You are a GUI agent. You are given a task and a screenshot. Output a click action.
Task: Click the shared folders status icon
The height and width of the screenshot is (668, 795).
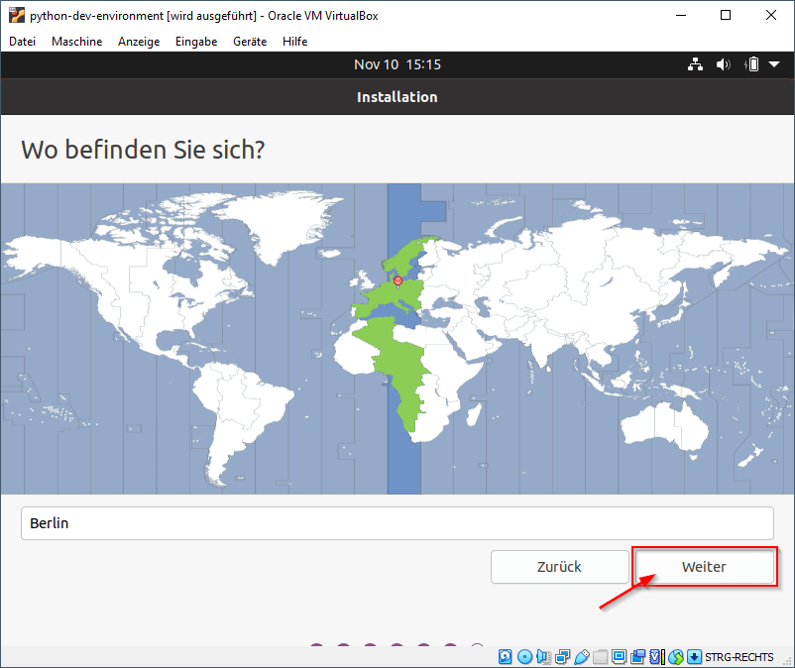pos(601,657)
